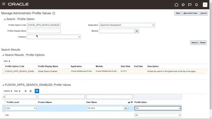Focus Product Name filter field
Image resolution: width=212 pixels, height=119 pixels.
tap(61, 97)
